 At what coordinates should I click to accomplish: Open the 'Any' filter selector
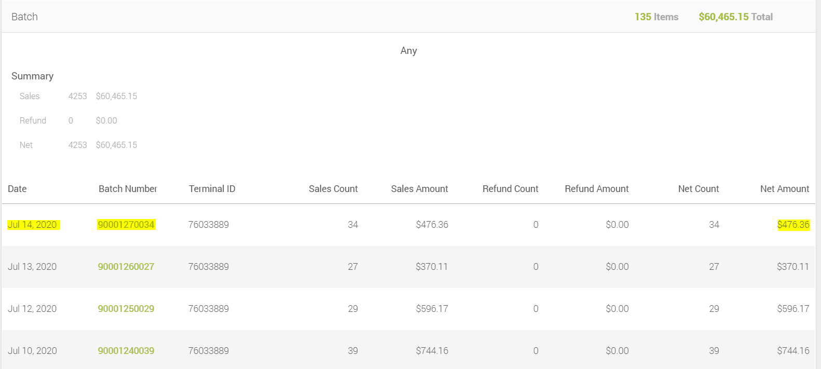click(408, 51)
